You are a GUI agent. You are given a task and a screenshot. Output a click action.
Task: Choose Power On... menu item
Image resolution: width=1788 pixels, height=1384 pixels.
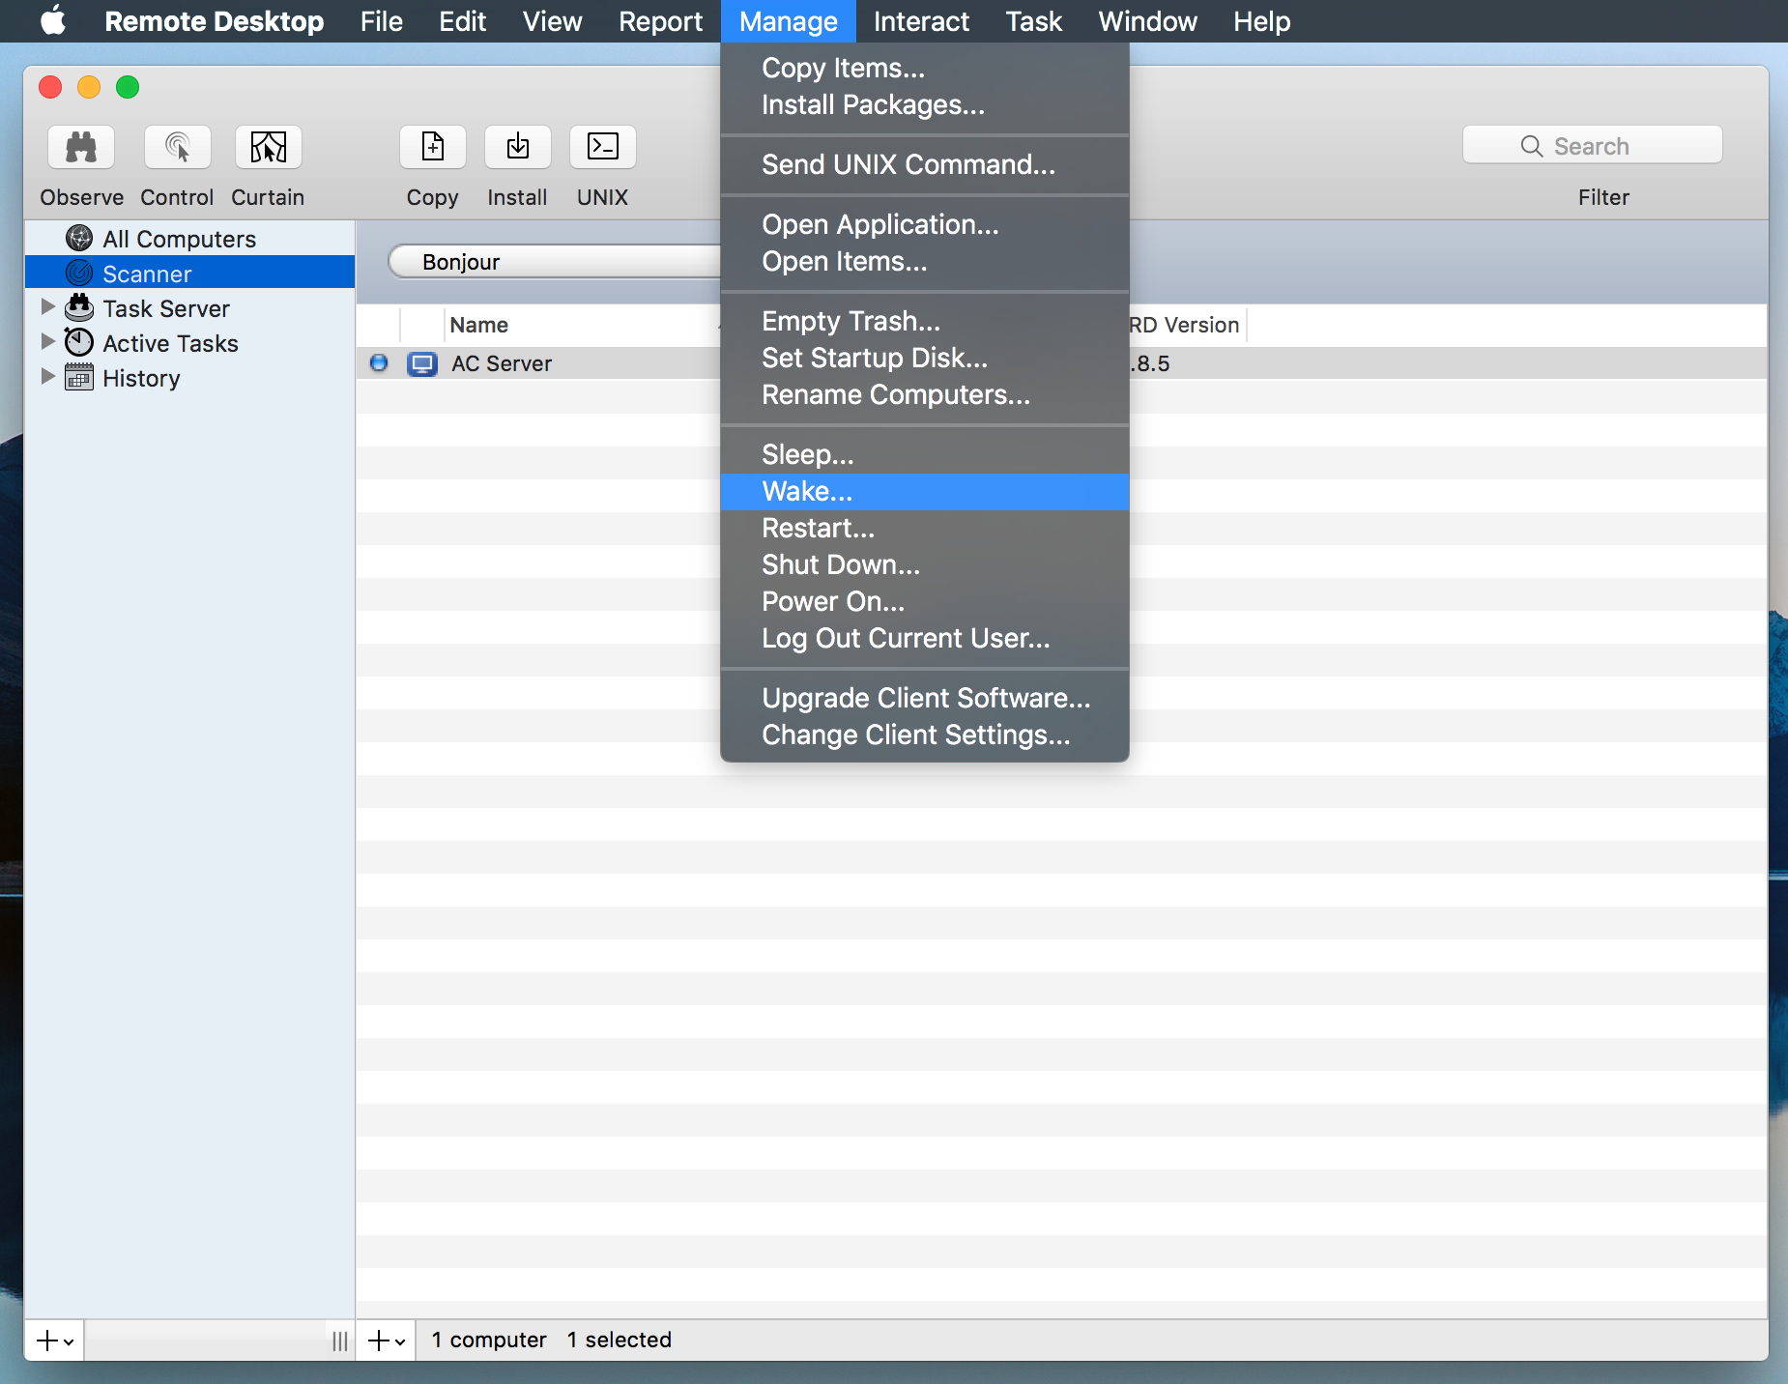925,602
